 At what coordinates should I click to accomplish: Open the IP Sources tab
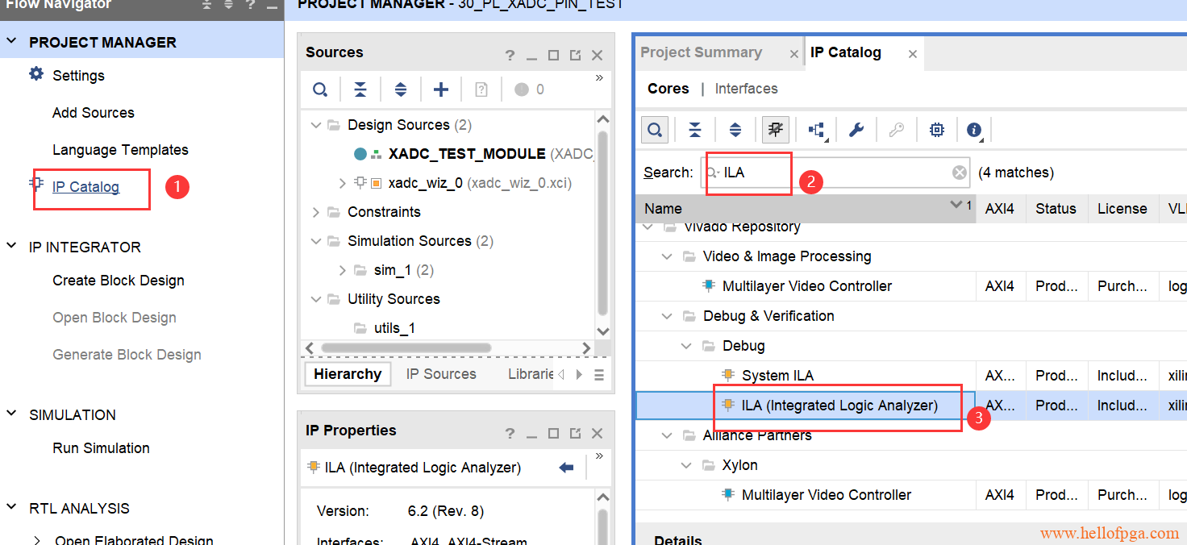pos(441,374)
